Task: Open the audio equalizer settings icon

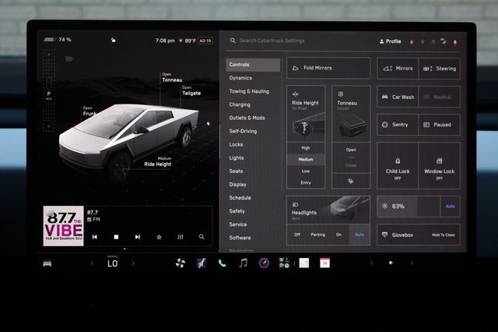Action: click(181, 237)
